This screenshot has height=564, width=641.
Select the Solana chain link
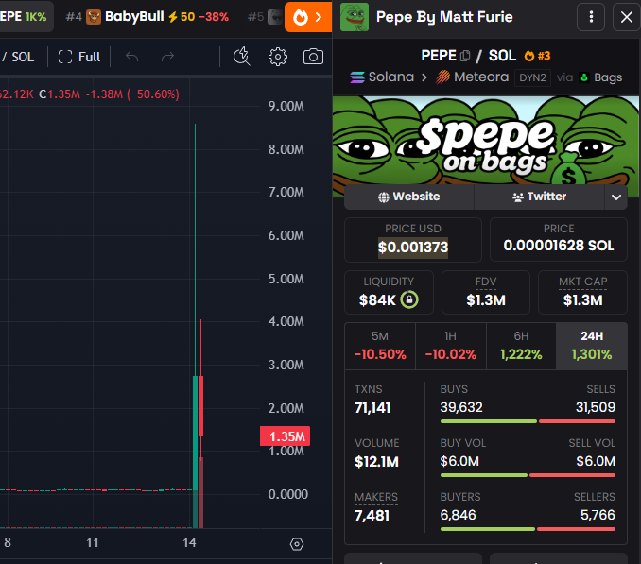(382, 77)
